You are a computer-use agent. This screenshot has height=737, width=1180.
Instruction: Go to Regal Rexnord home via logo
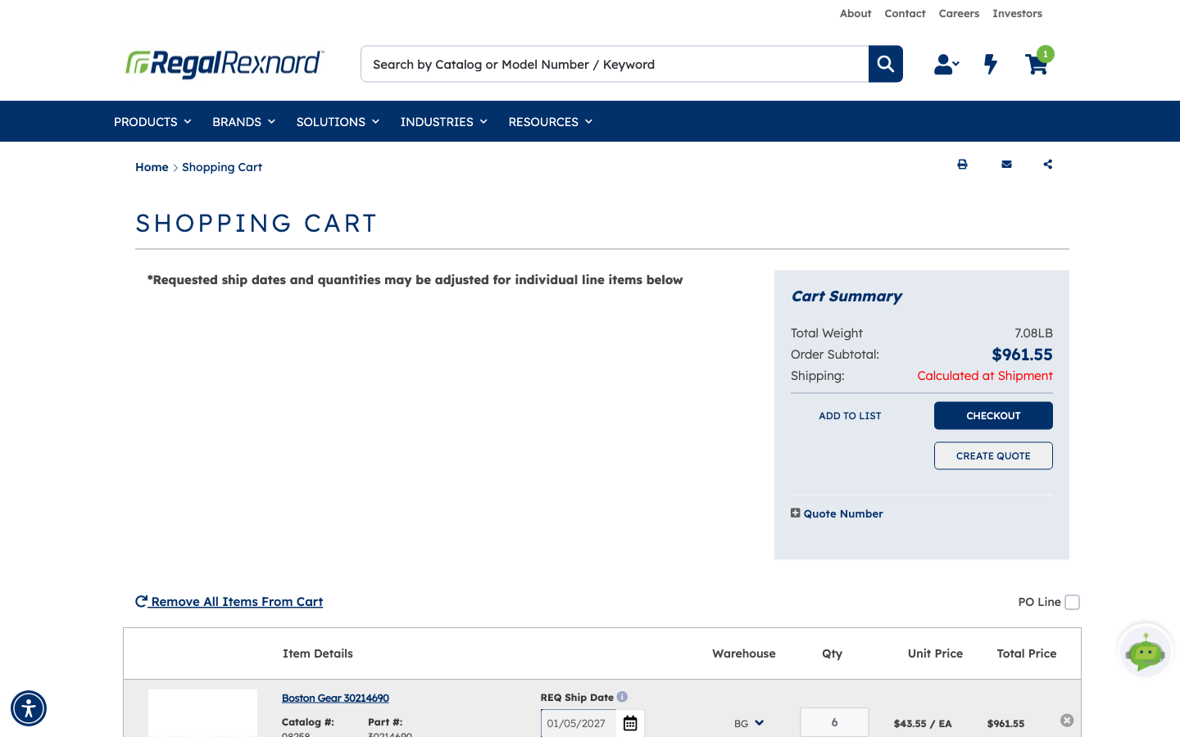tap(225, 63)
